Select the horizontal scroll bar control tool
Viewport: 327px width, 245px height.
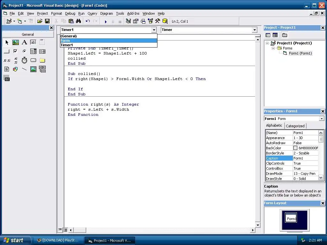click(7, 60)
